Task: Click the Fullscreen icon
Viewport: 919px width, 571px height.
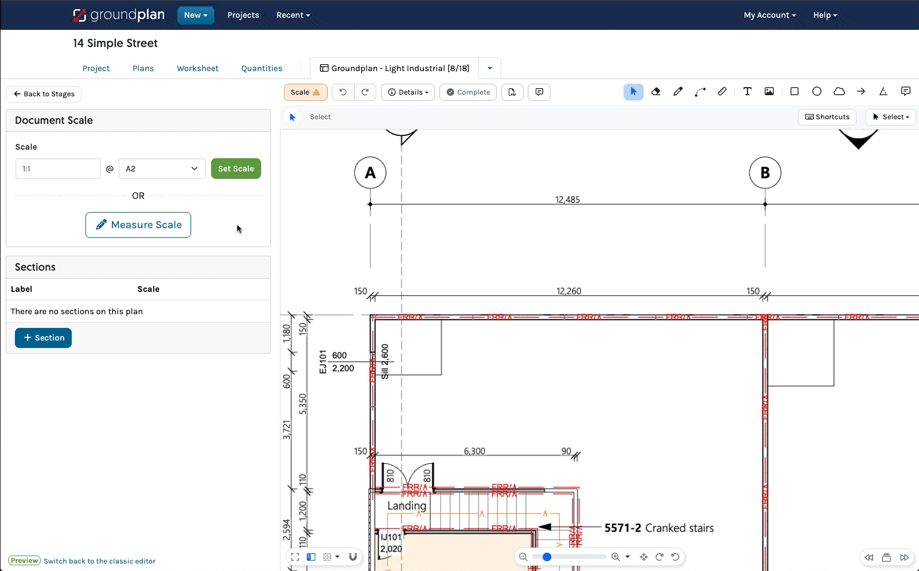Action: [x=295, y=557]
